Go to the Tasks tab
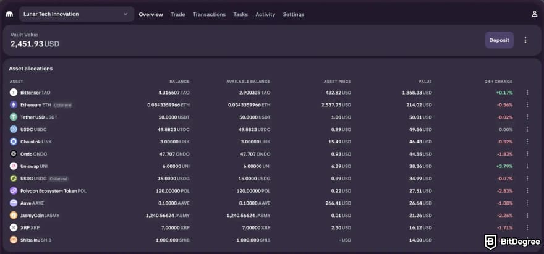This screenshot has width=544, height=254. tap(240, 15)
